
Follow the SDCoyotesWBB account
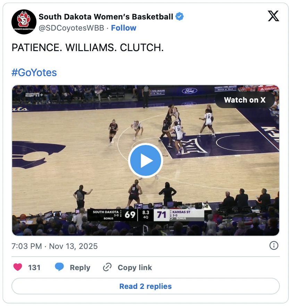tap(124, 28)
